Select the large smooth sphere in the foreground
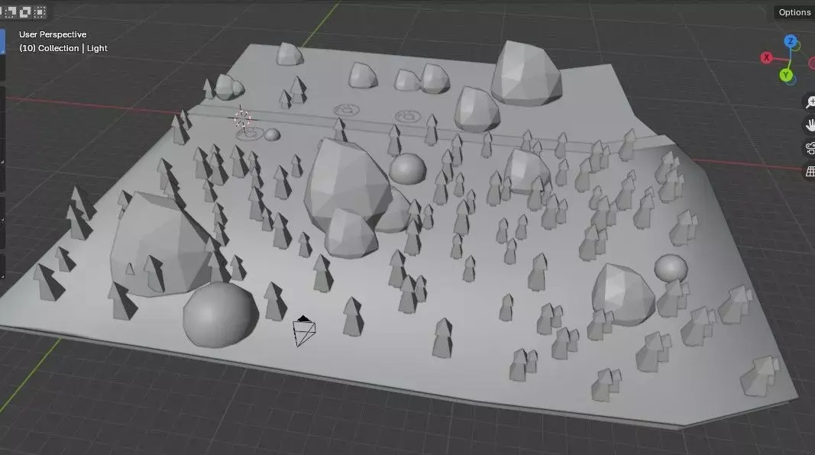The width and height of the screenshot is (815, 455). point(221,315)
